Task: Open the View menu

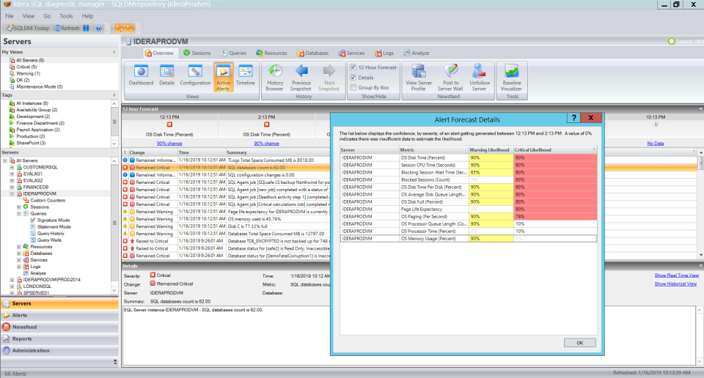Action: point(29,16)
